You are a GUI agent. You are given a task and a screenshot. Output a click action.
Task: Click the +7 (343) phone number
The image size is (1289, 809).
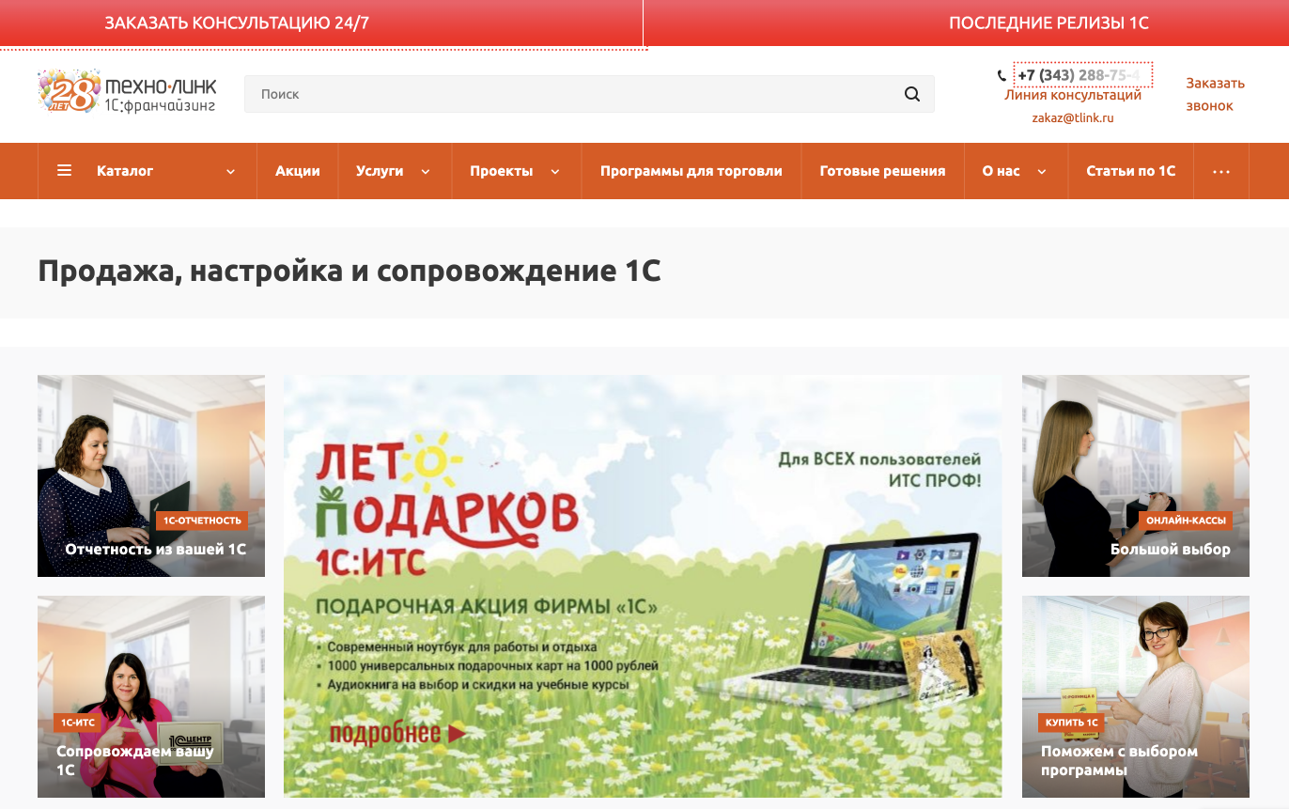tap(1082, 75)
